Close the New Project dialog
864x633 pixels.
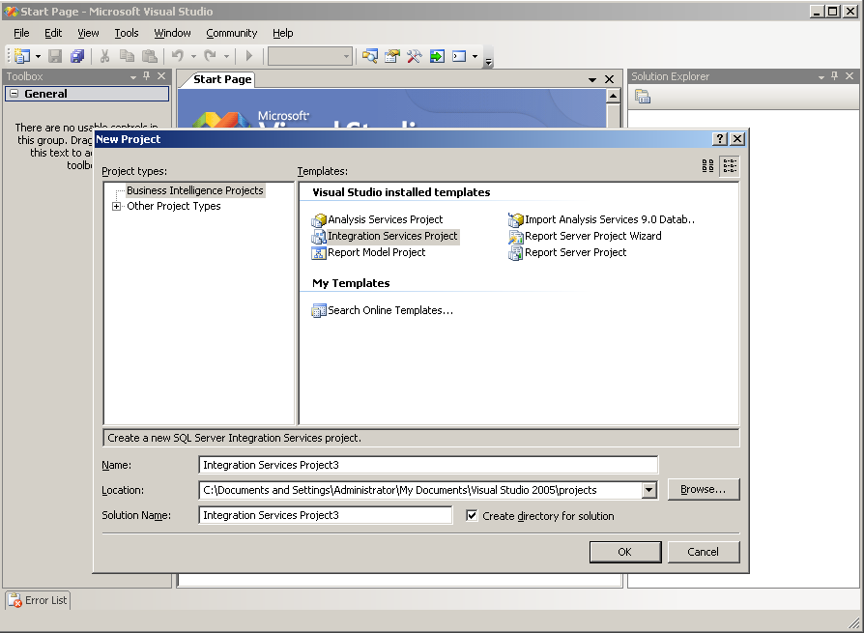737,139
